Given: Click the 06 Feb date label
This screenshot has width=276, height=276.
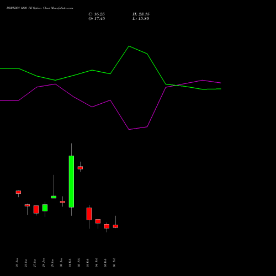Looking at the screenshot, I should pyautogui.click(x=114, y=262).
